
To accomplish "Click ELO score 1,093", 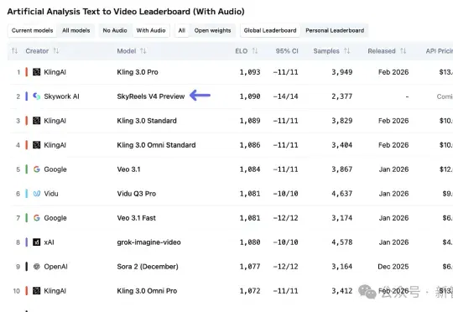I will 250,72.
